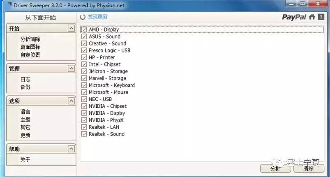The height and width of the screenshot is (177, 330).
Task: Open the 备份 backup page
Action: coord(25,87)
